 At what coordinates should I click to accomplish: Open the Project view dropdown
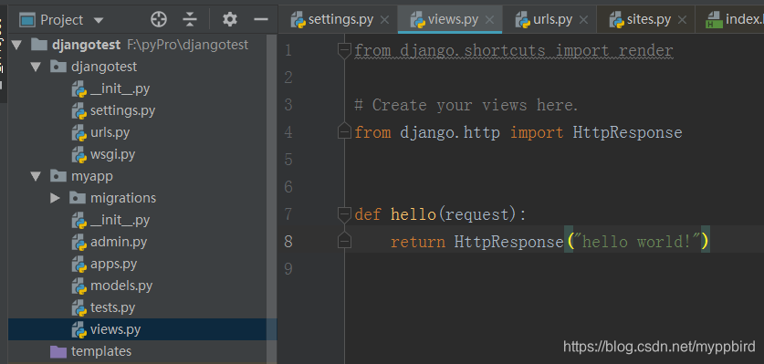[99, 20]
